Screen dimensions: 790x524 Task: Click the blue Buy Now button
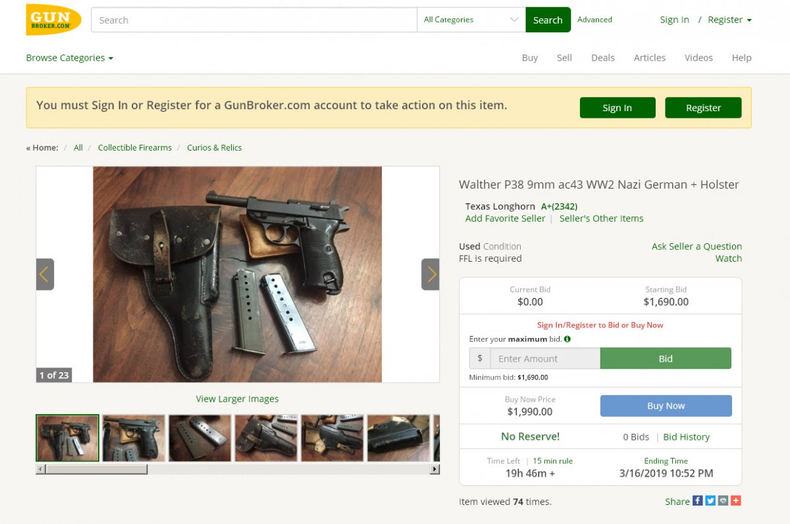[x=666, y=406]
